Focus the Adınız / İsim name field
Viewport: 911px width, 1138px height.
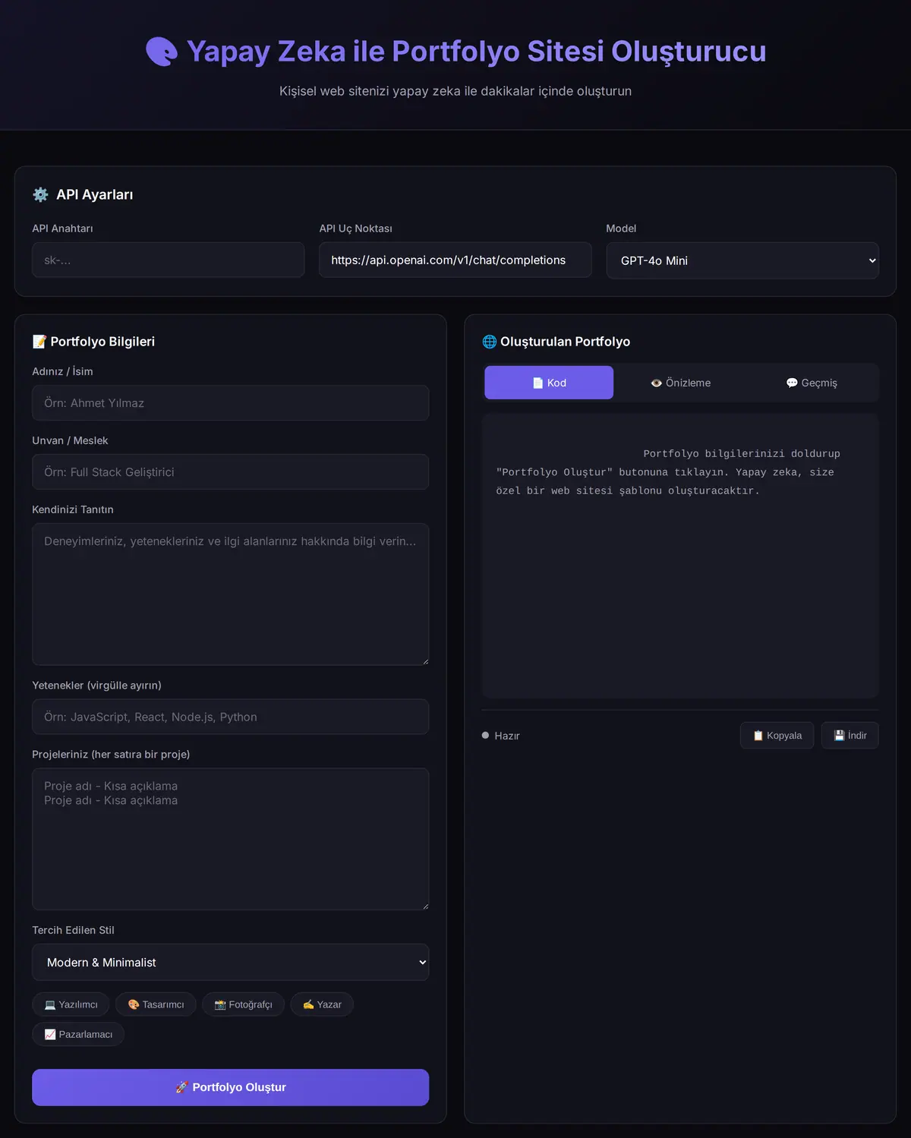click(x=230, y=403)
